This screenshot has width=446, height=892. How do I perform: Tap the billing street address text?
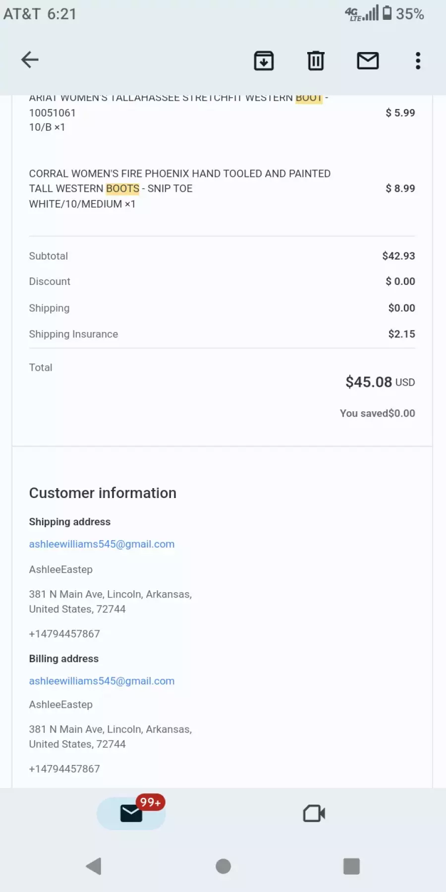pyautogui.click(x=111, y=736)
